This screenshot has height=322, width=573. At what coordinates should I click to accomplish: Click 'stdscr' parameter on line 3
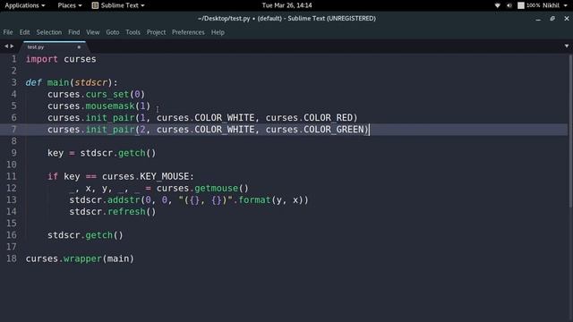(91, 82)
